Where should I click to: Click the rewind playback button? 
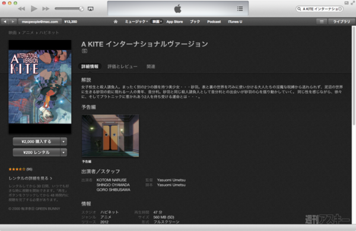point(21,9)
